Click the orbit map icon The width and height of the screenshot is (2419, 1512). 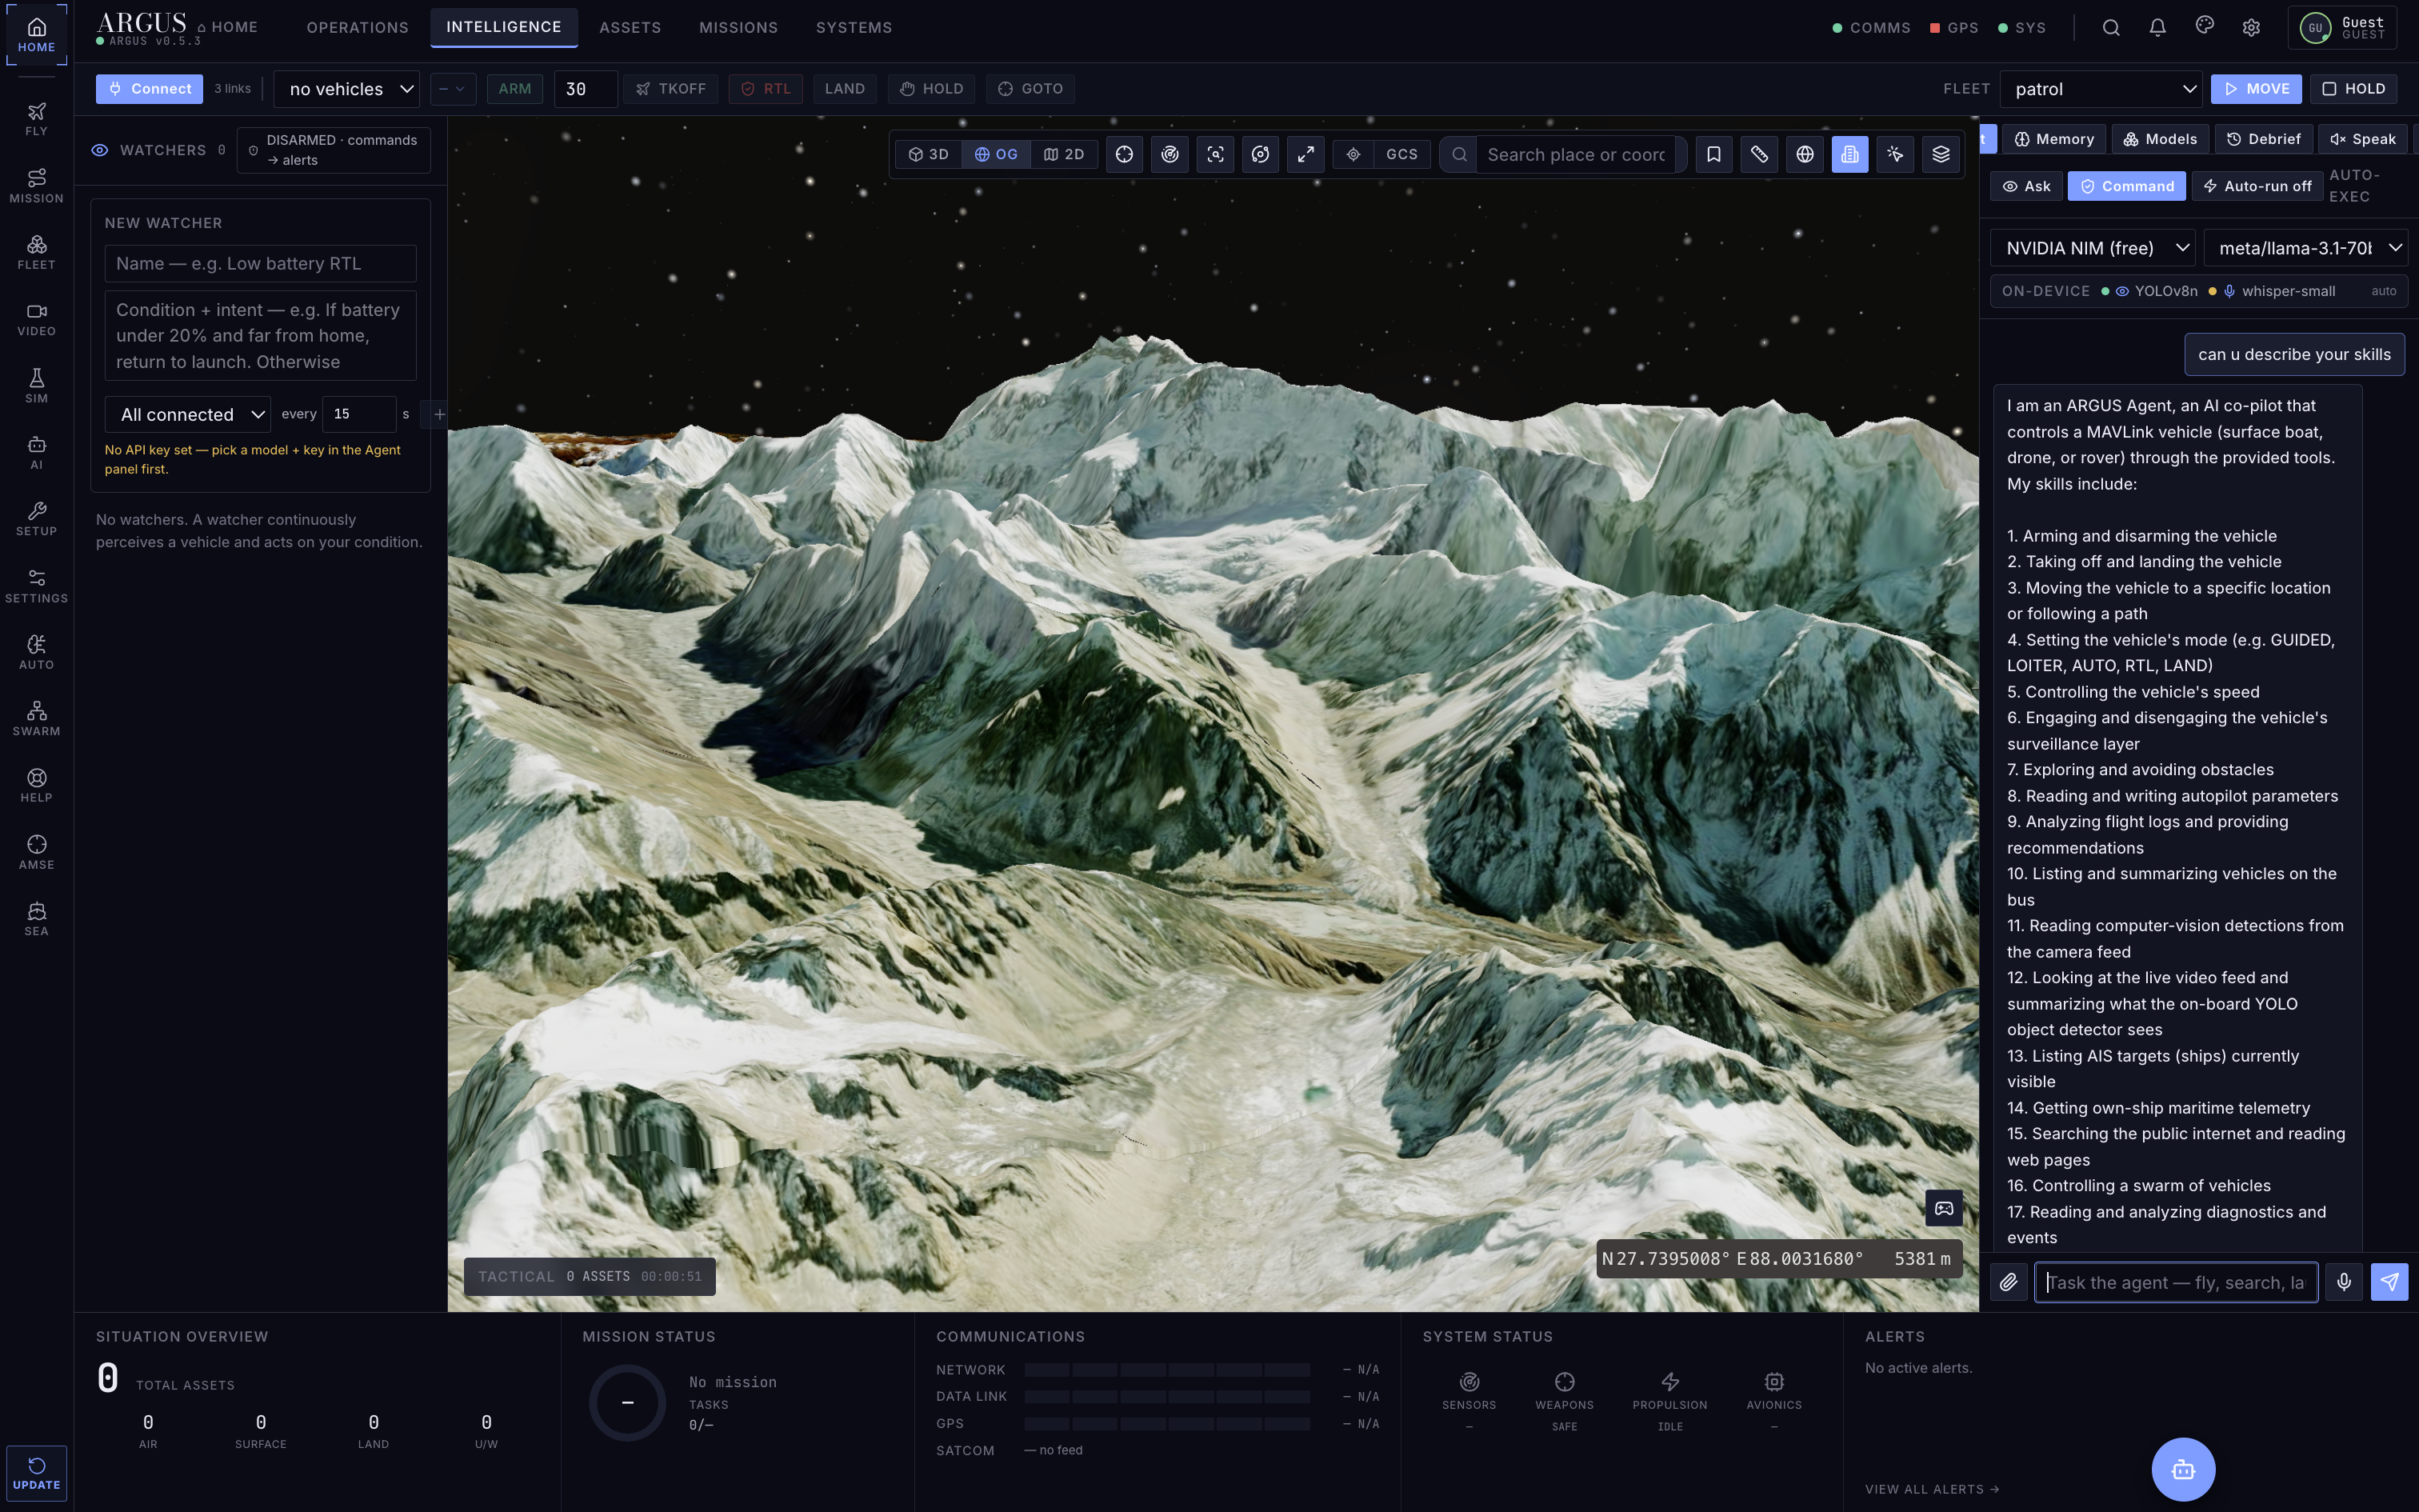point(1261,154)
